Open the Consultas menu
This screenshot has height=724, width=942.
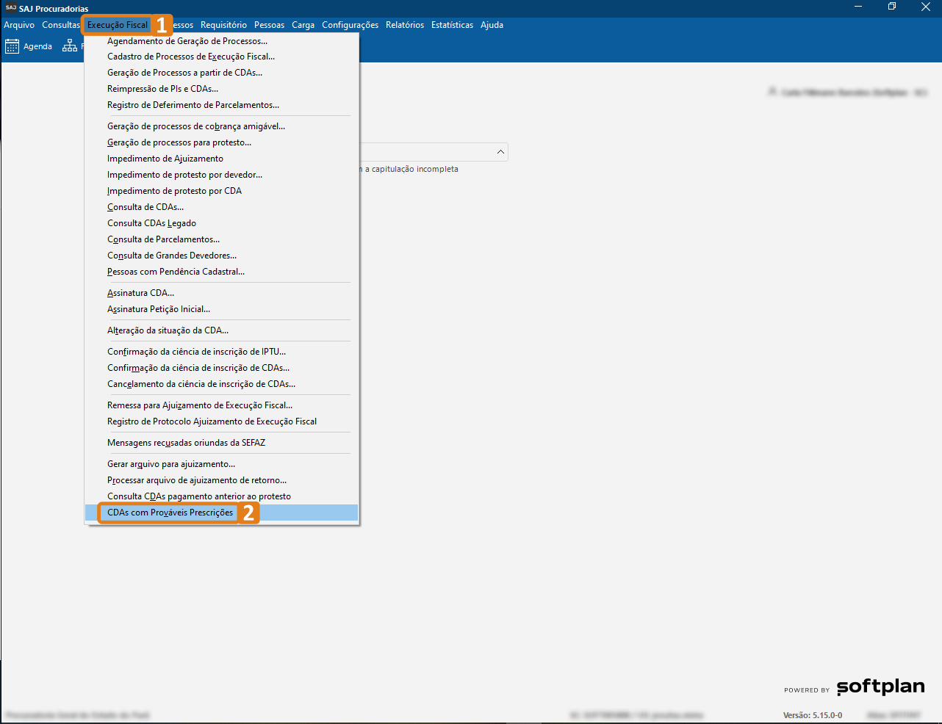(60, 25)
